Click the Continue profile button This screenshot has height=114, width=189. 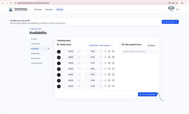pos(170,22)
